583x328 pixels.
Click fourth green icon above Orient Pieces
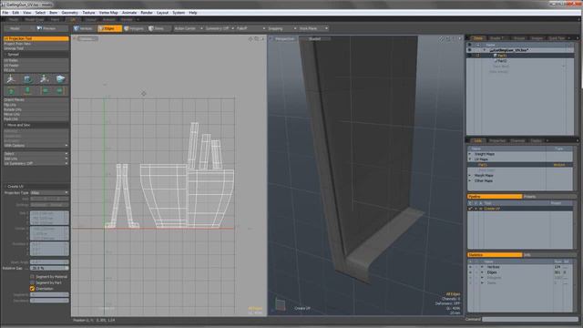tap(61, 91)
